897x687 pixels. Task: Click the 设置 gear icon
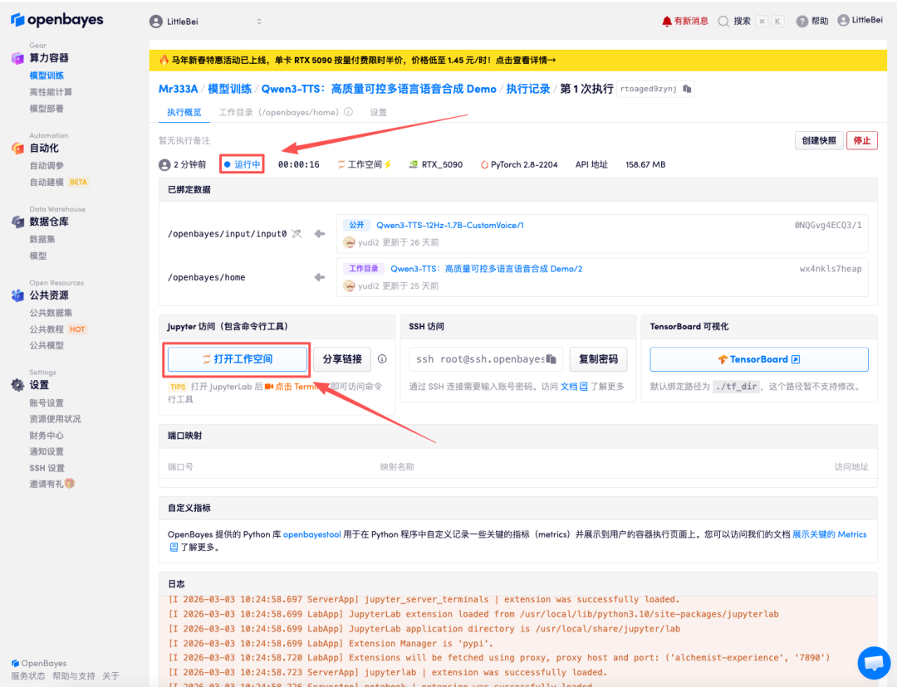click(x=17, y=385)
